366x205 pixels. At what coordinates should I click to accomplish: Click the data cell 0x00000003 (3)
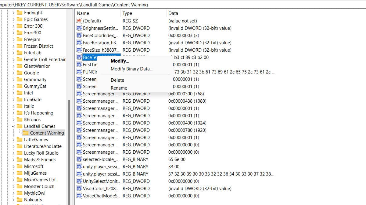pyautogui.click(x=184, y=36)
